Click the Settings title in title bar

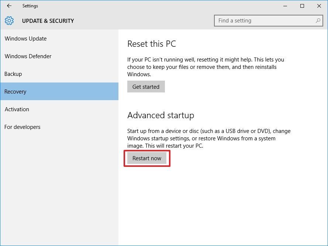coord(30,6)
